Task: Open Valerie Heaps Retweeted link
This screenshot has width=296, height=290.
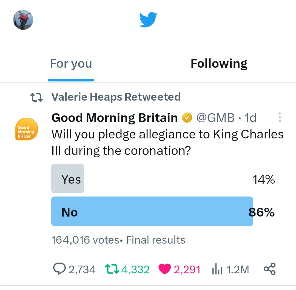Action: (x=116, y=97)
